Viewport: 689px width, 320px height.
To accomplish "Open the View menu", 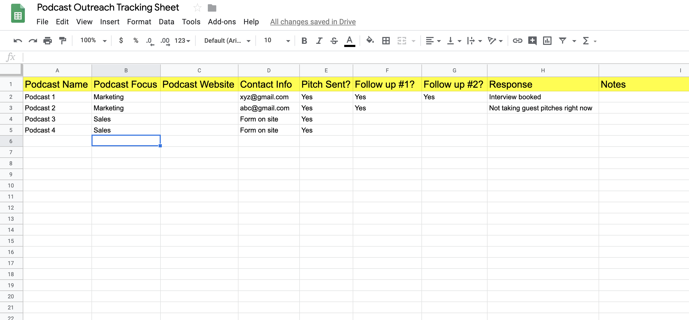I will [84, 22].
